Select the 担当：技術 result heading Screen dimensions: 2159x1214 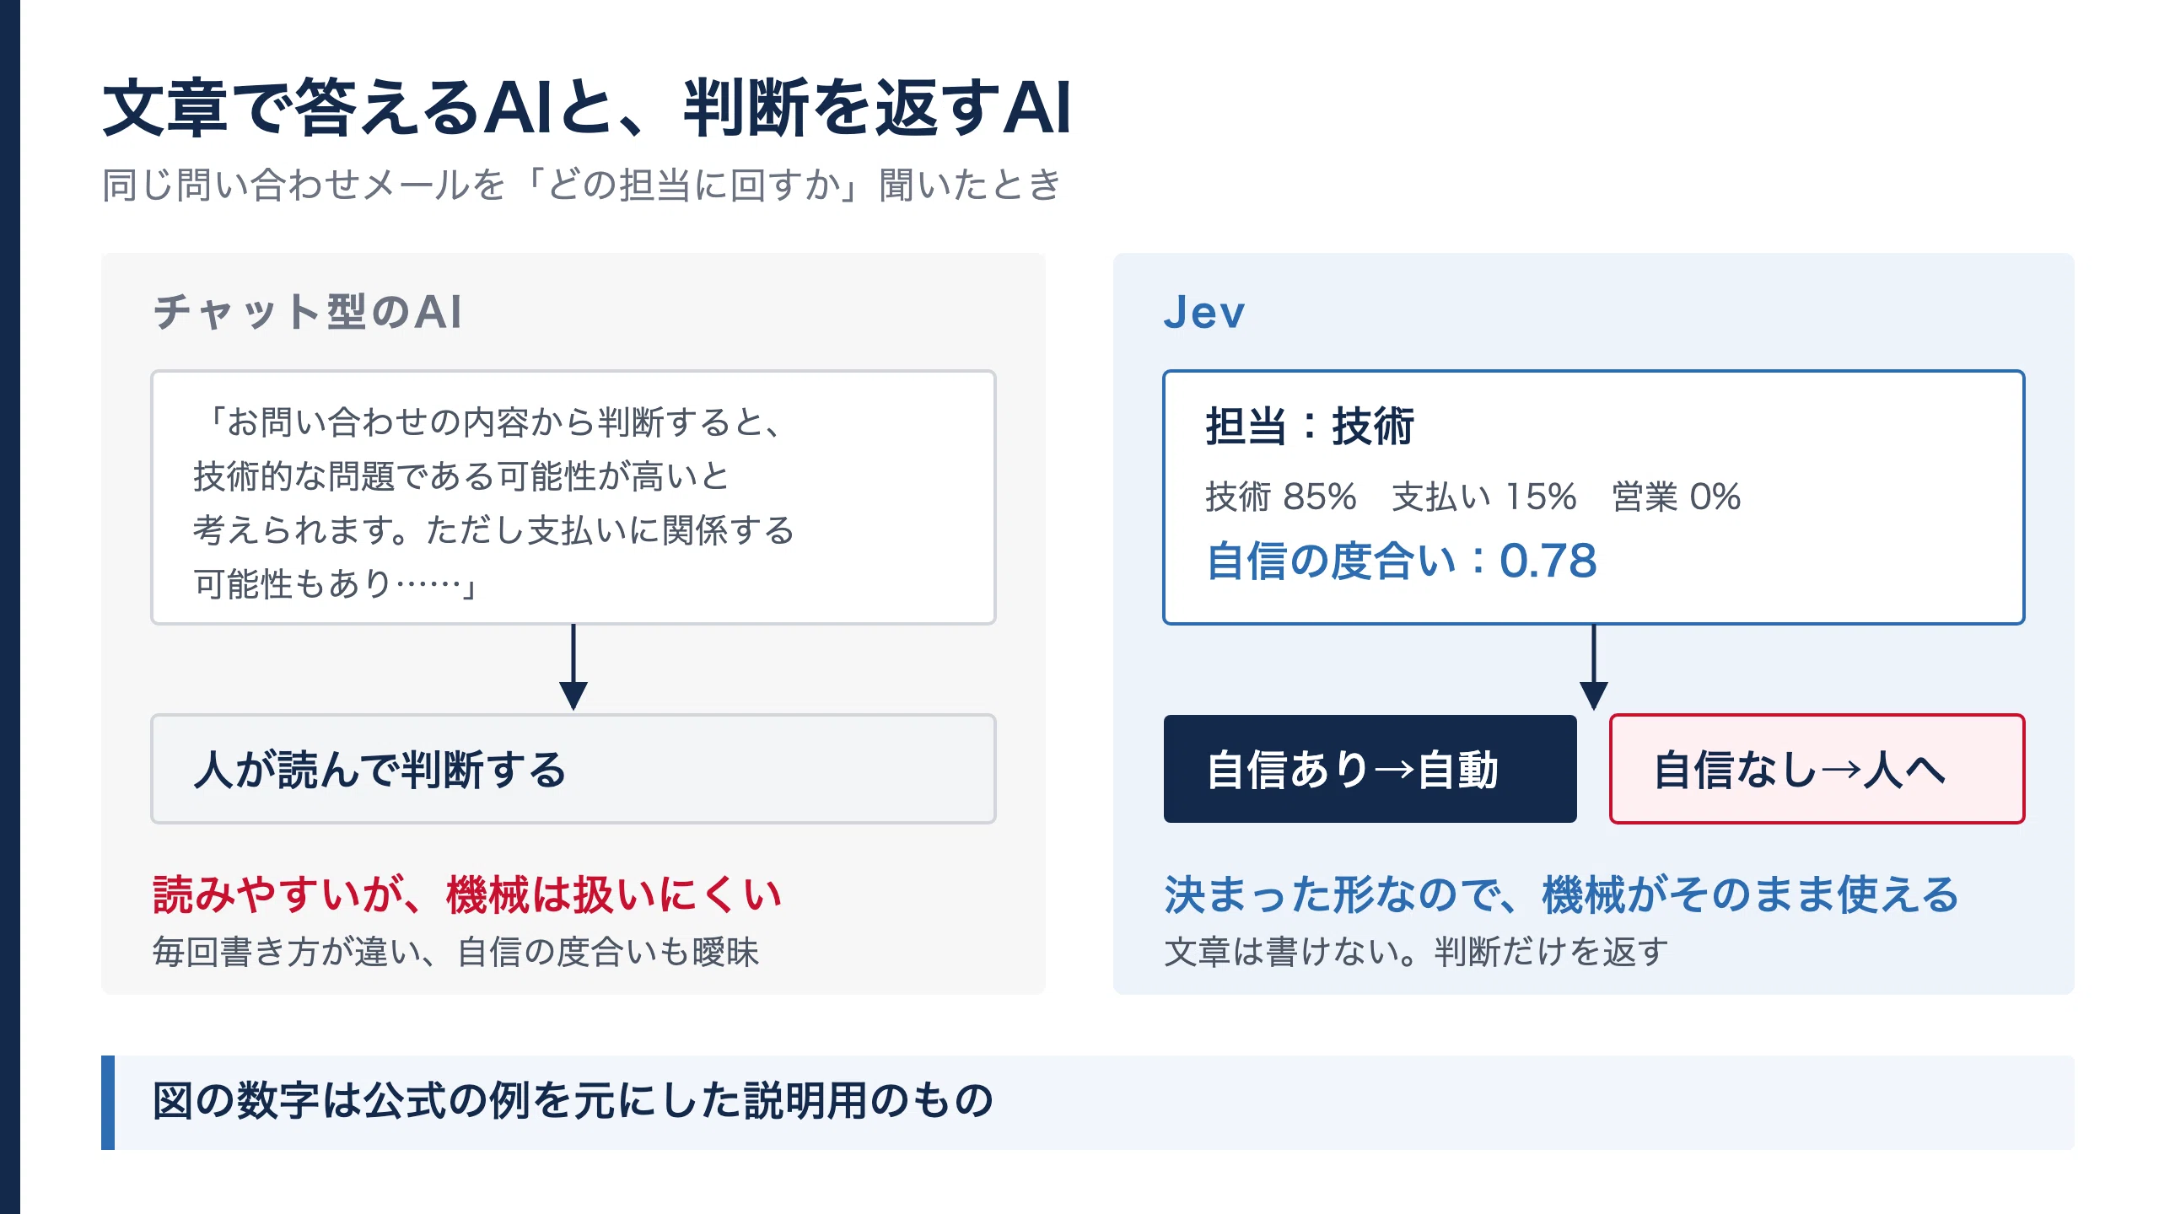[x=1310, y=426]
